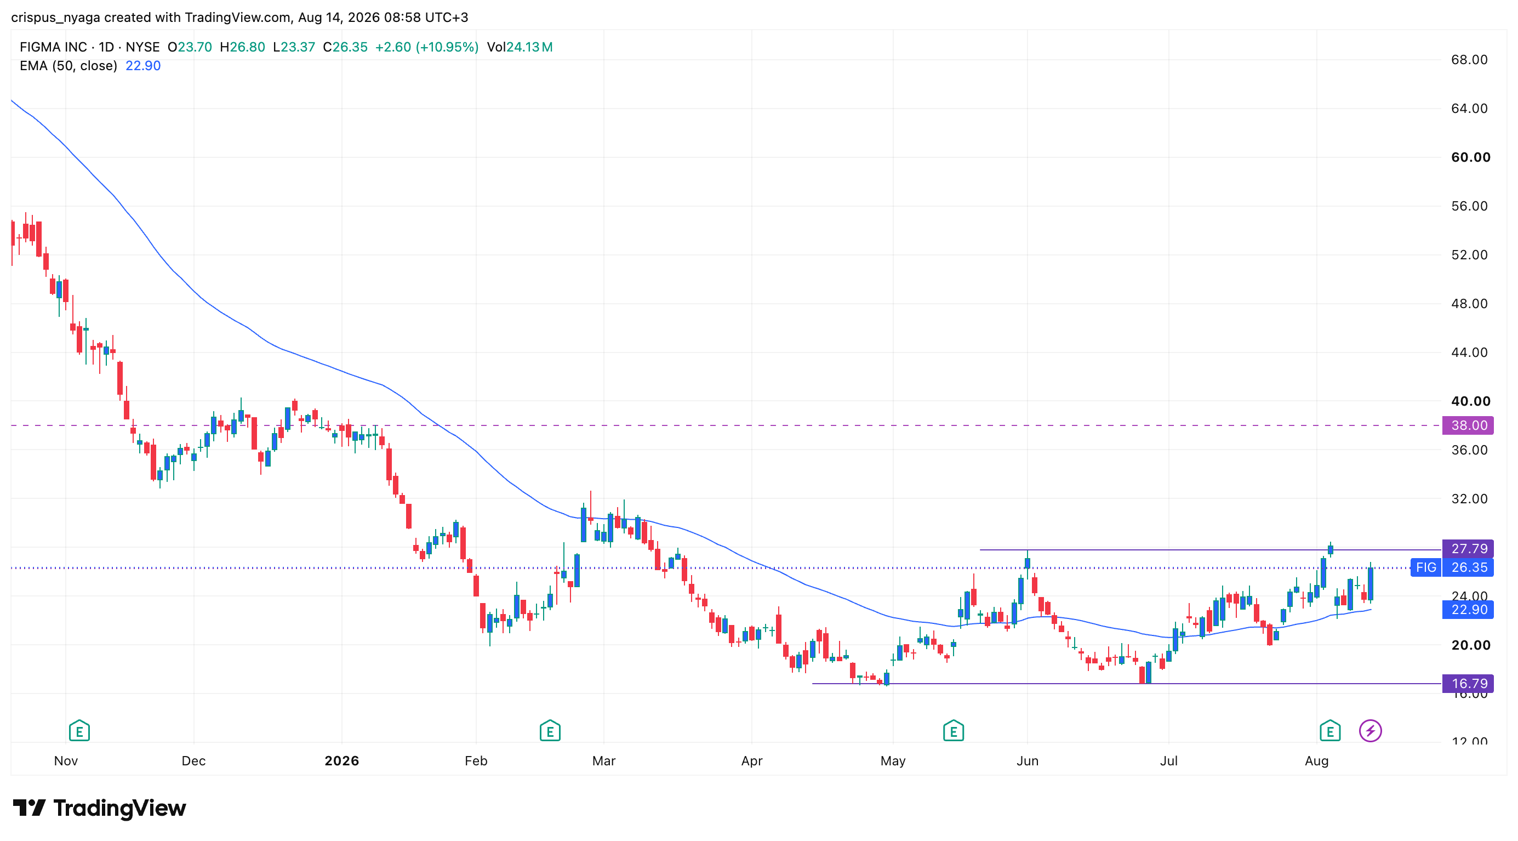The width and height of the screenshot is (1518, 841).
Task: Click the earnings E marker in early August
Action: (1330, 731)
